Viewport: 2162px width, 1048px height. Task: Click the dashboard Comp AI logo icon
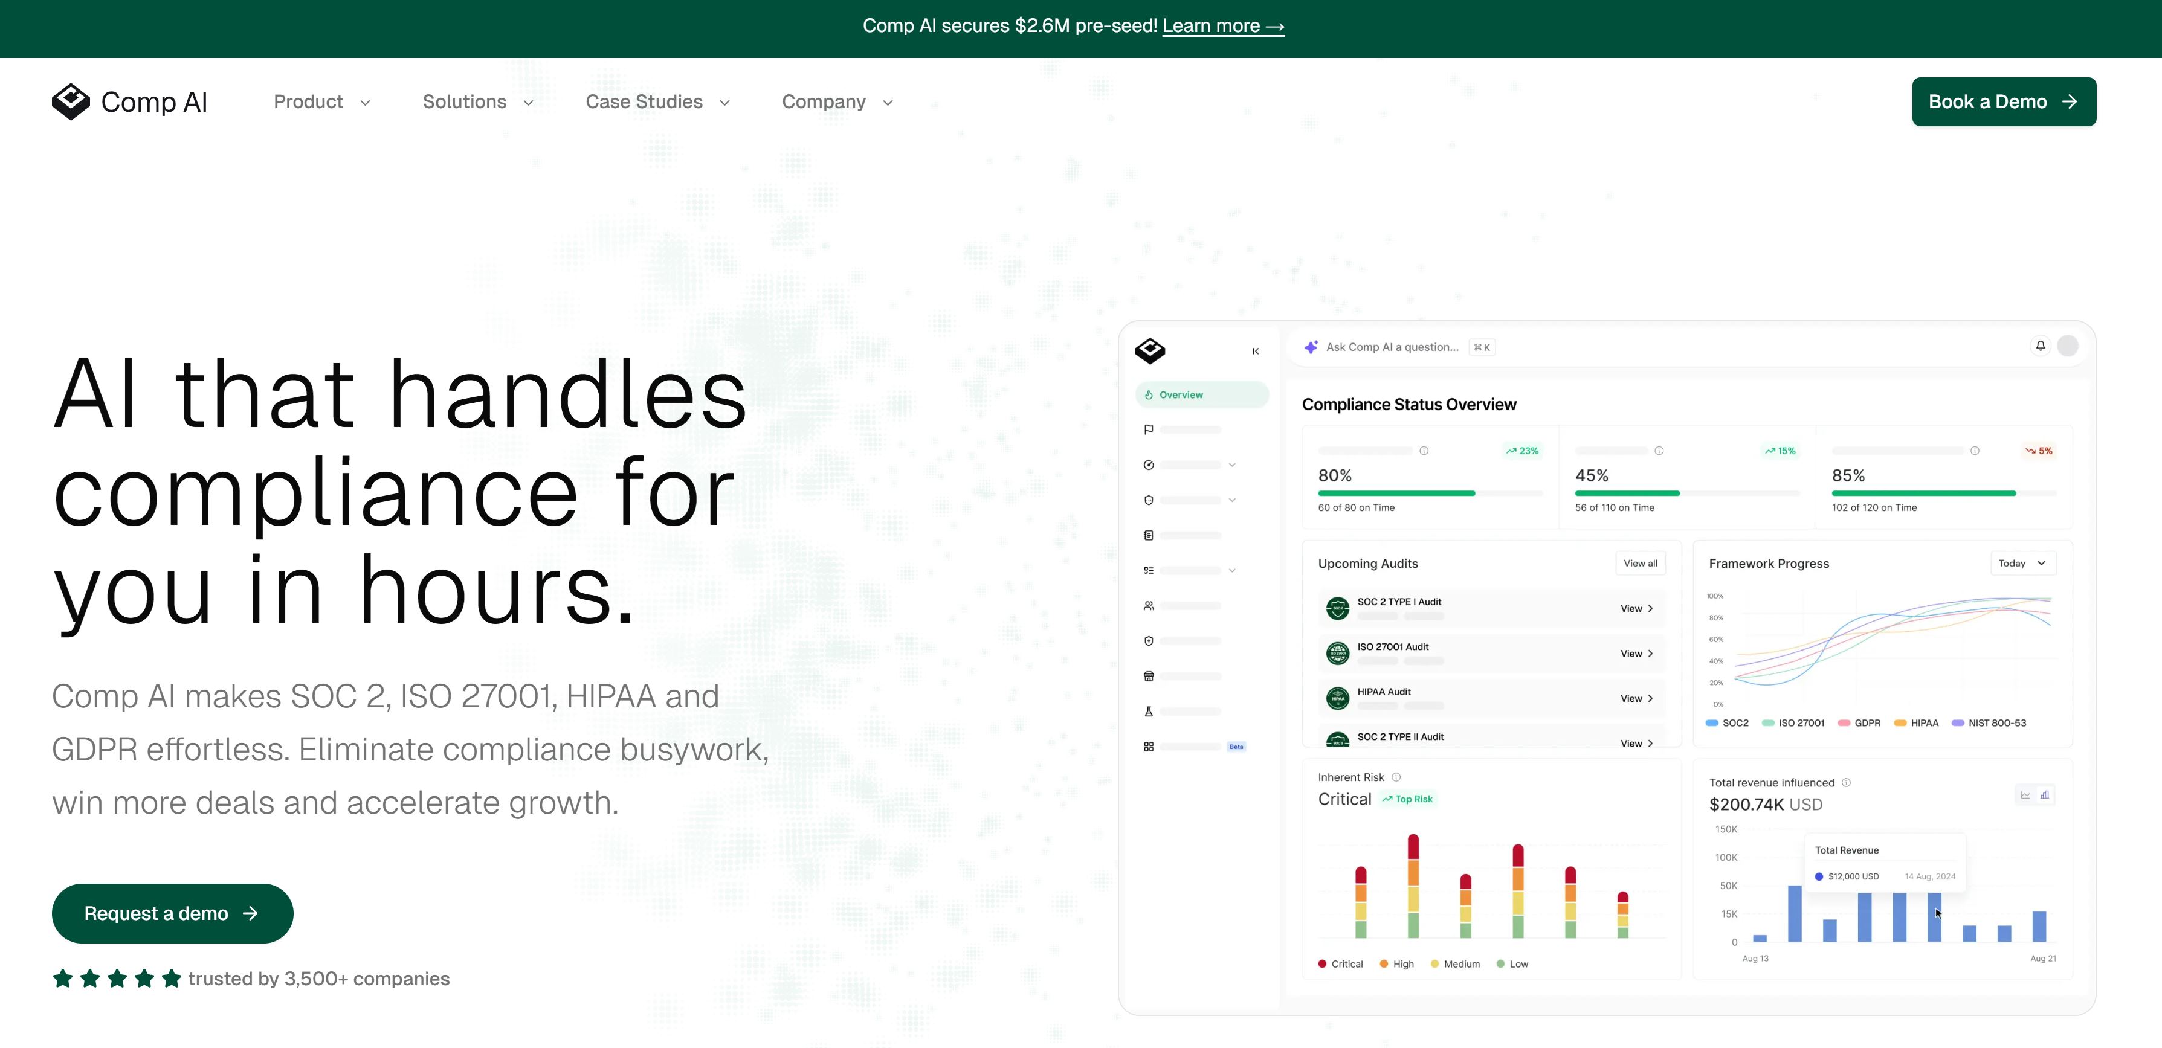coord(1150,350)
